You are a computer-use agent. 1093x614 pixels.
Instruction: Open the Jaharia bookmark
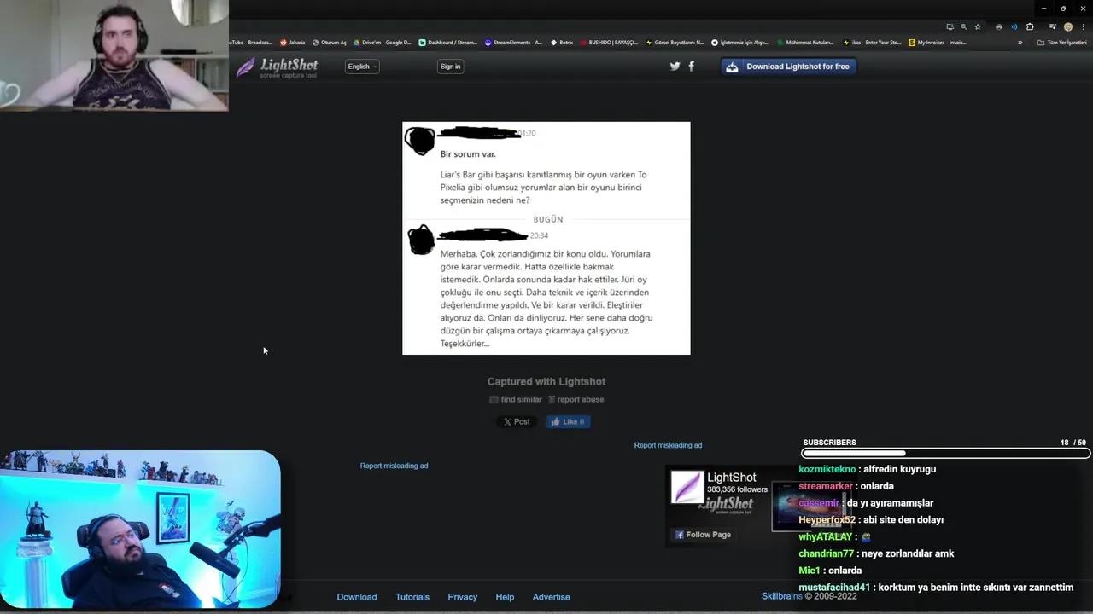tap(292, 43)
